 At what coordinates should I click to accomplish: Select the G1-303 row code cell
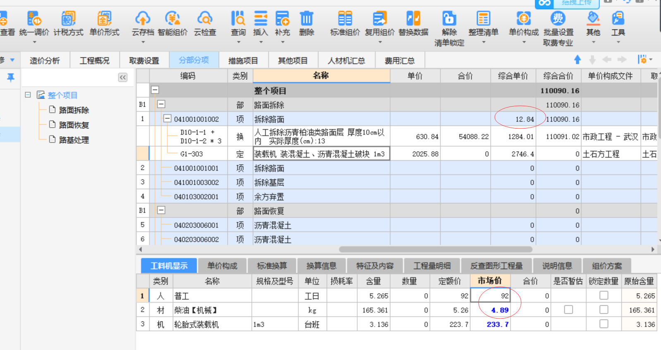[188, 154]
